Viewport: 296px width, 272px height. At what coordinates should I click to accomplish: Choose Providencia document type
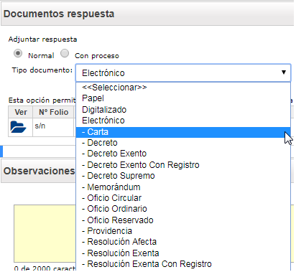tap(183, 231)
